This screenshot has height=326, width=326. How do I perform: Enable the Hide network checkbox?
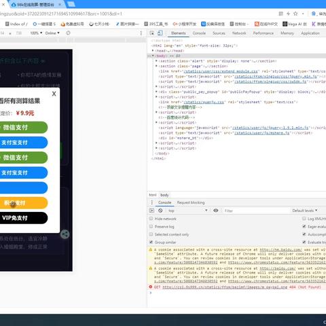point(151,219)
